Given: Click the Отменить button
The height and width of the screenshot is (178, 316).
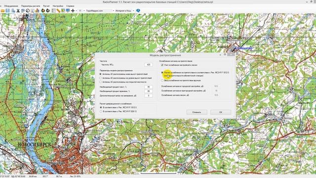Looking at the screenshot, I should [197, 112].
